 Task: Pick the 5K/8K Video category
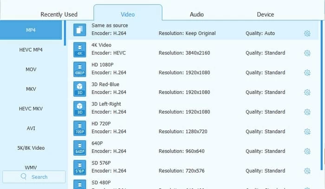[x=31, y=148]
